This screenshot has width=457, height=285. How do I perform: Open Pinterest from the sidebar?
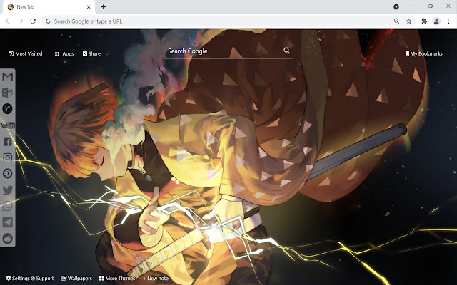[8, 174]
